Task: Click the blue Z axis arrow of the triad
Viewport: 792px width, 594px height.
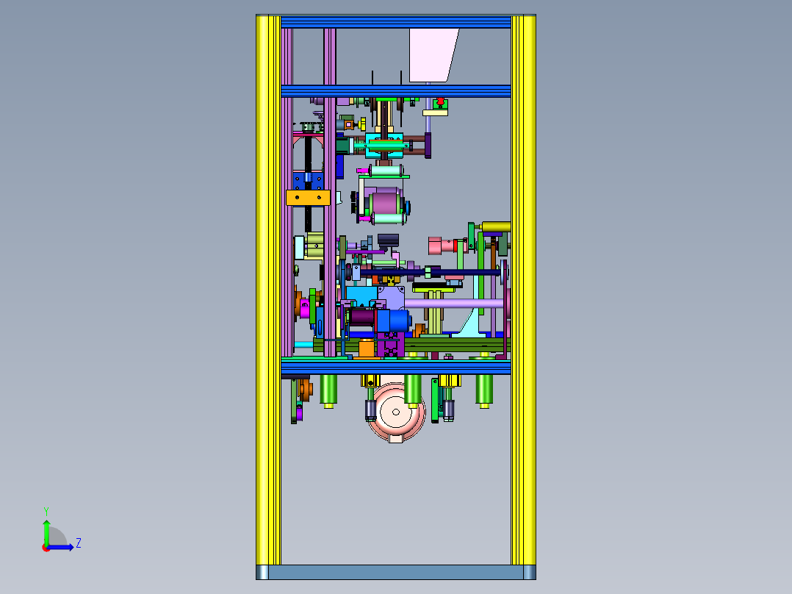Action: click(x=62, y=547)
